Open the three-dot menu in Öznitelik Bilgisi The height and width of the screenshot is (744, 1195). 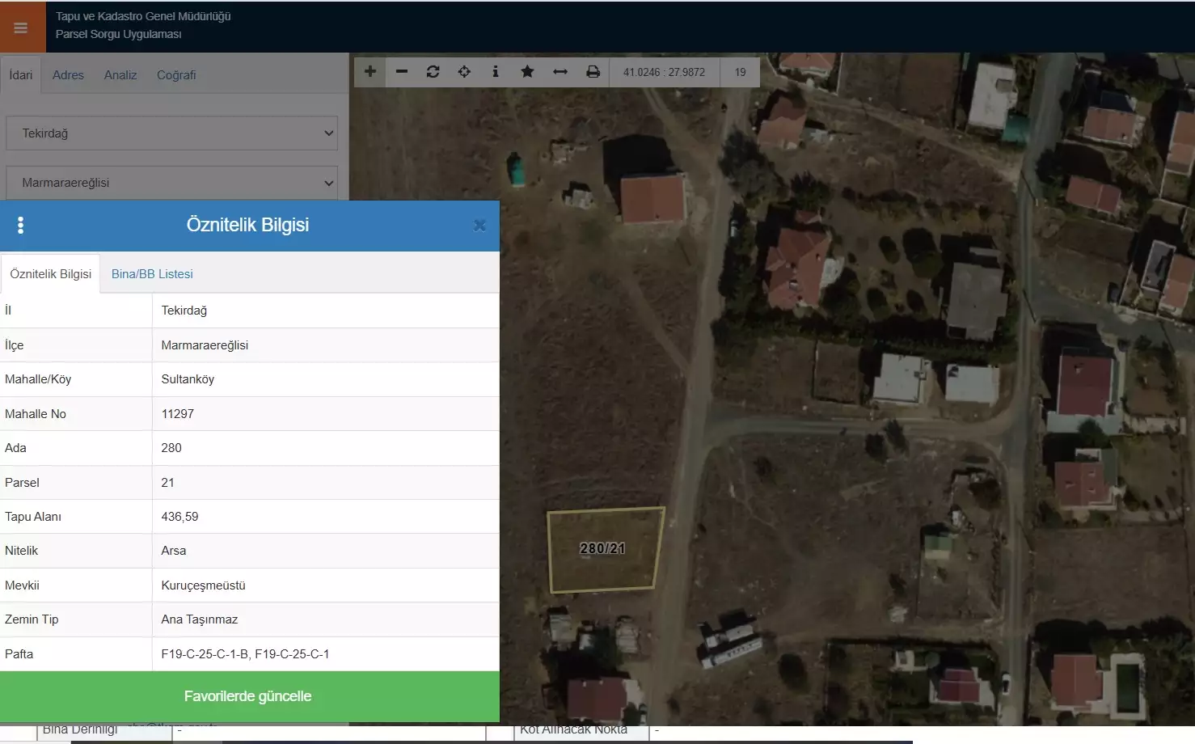(21, 226)
